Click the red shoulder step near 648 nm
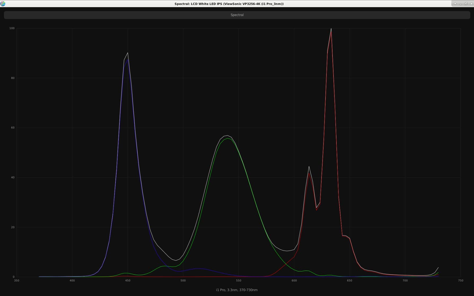 click(346, 236)
